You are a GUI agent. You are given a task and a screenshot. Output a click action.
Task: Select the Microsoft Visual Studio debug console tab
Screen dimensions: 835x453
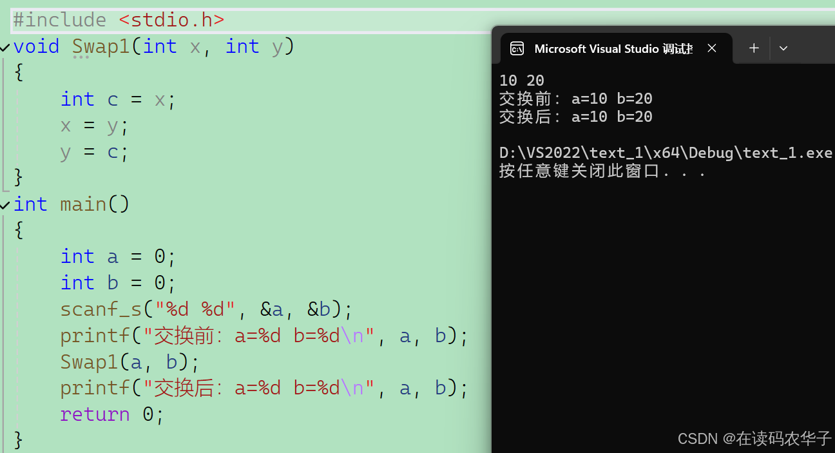click(x=617, y=48)
